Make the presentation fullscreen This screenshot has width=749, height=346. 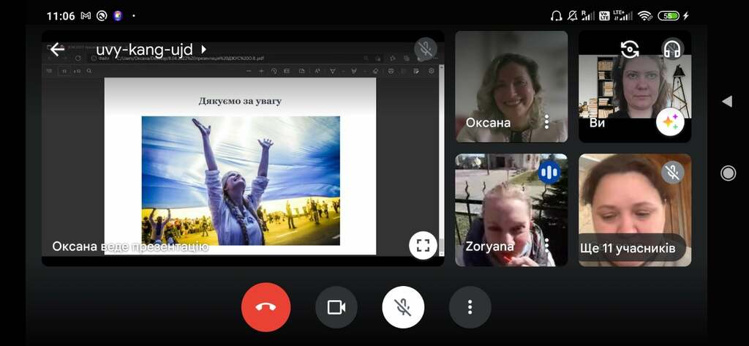tap(423, 245)
